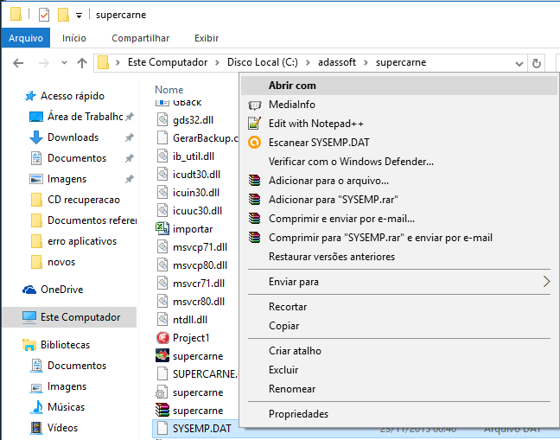Choose Recortar in context menu
This screenshot has width=560, height=440.
pyautogui.click(x=399, y=307)
